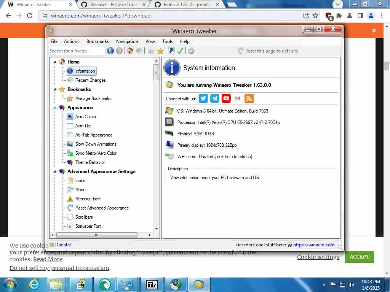Open Recent Changes toolbar icon
The width and height of the screenshot is (390, 292).
[139, 51]
